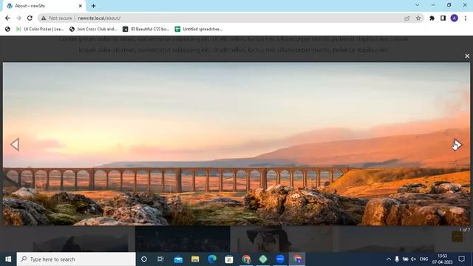Open the UI Color Picker bookmark
The width and height of the screenshot is (473, 266).
pyautogui.click(x=39, y=29)
